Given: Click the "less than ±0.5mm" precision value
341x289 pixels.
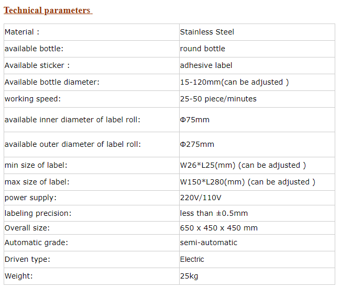Looking at the screenshot, I should [214, 213].
